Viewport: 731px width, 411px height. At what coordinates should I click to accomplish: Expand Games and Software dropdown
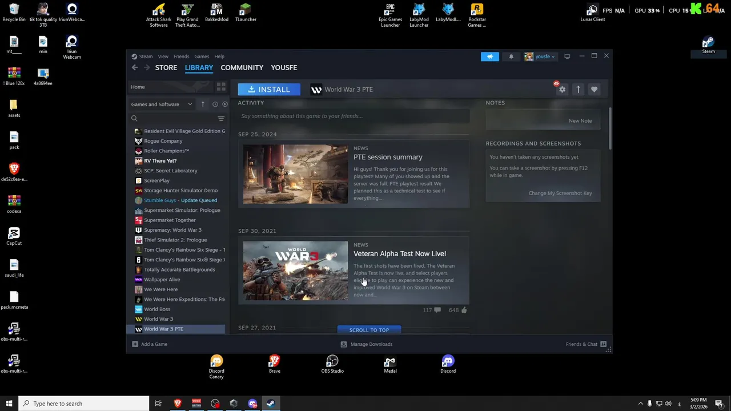(162, 104)
